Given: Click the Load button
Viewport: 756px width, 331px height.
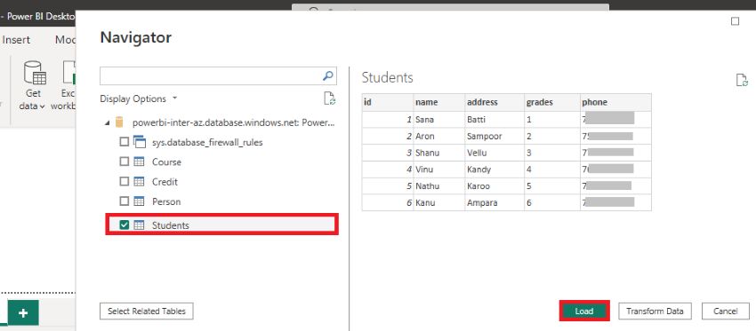Looking at the screenshot, I should (583, 311).
